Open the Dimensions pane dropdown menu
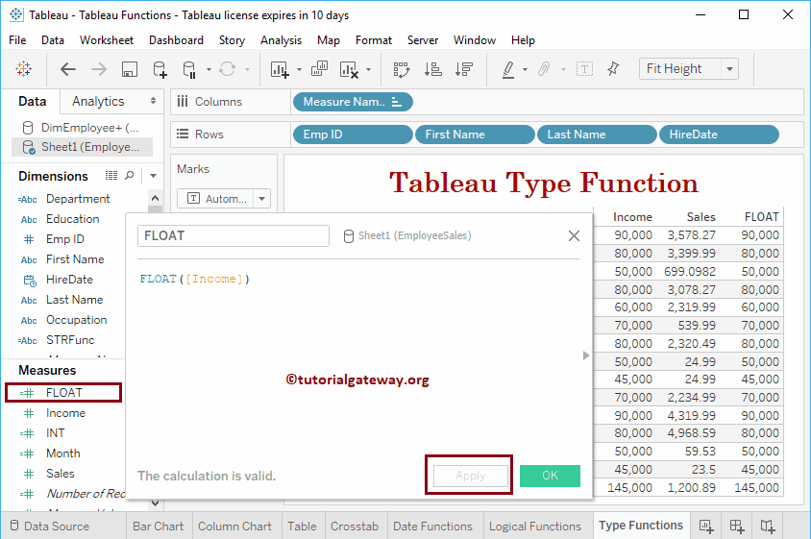 (x=153, y=176)
